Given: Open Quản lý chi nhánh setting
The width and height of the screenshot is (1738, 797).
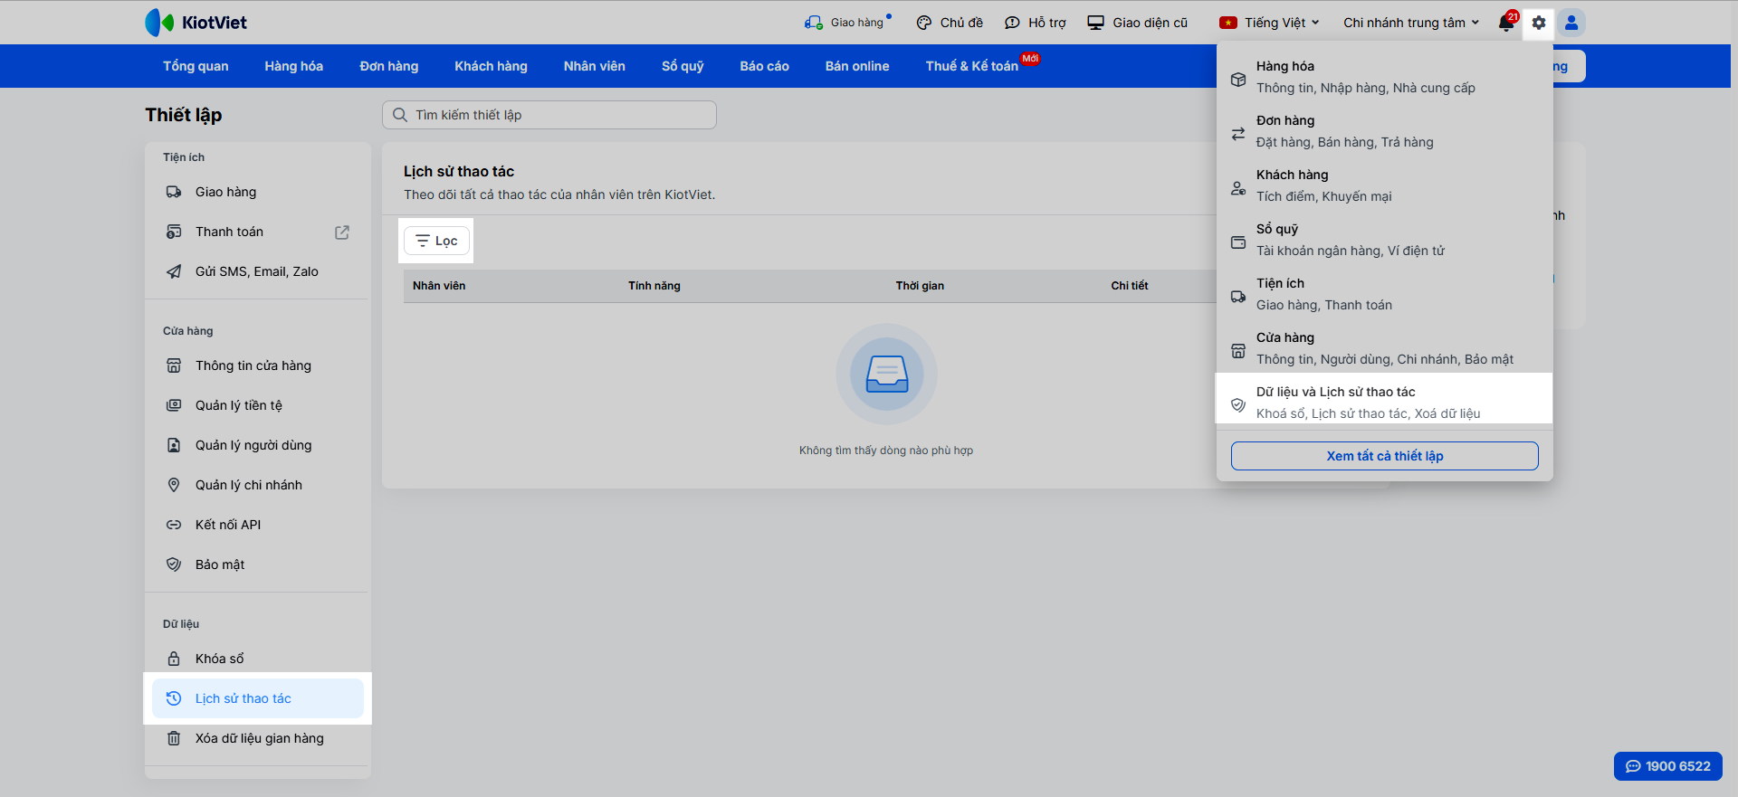Looking at the screenshot, I should [258, 485].
